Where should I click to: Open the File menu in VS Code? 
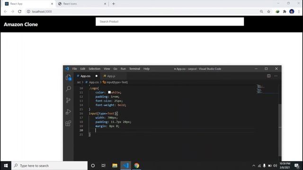74,69
